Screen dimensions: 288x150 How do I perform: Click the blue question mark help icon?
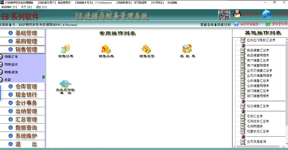pyautogui.click(x=237, y=24)
